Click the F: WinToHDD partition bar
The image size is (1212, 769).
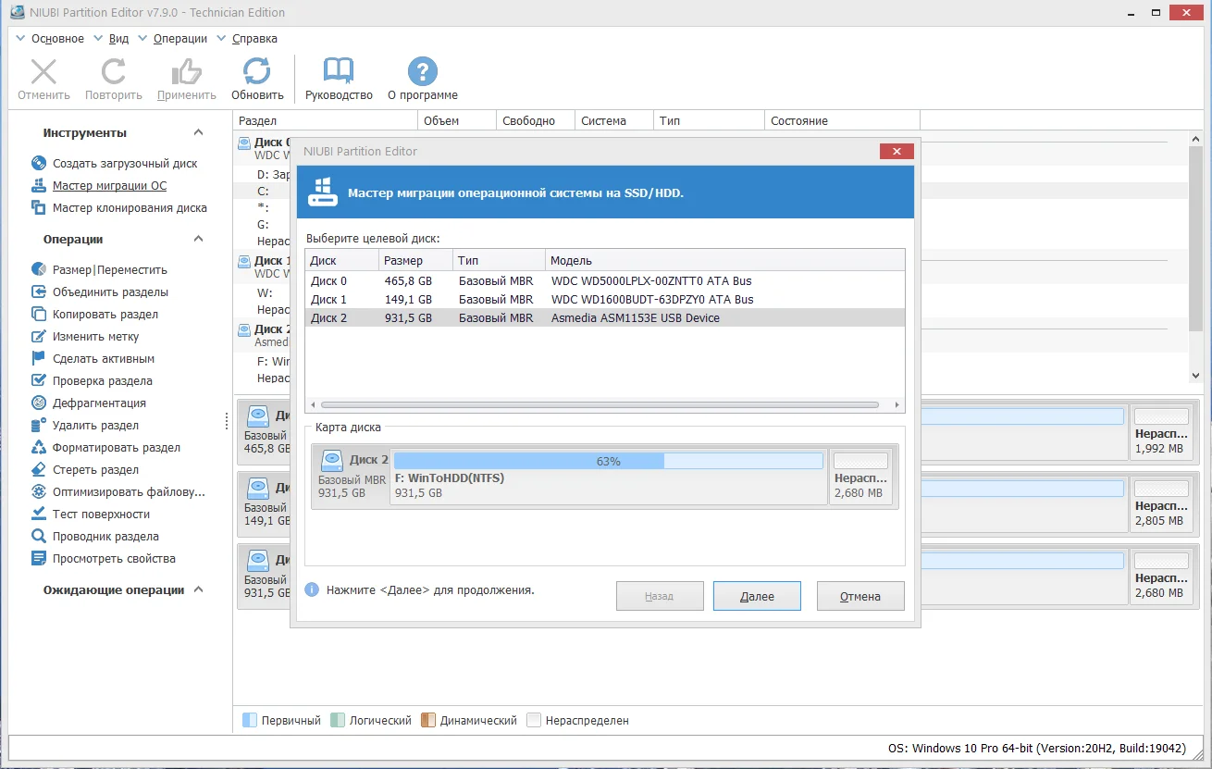pos(608,477)
